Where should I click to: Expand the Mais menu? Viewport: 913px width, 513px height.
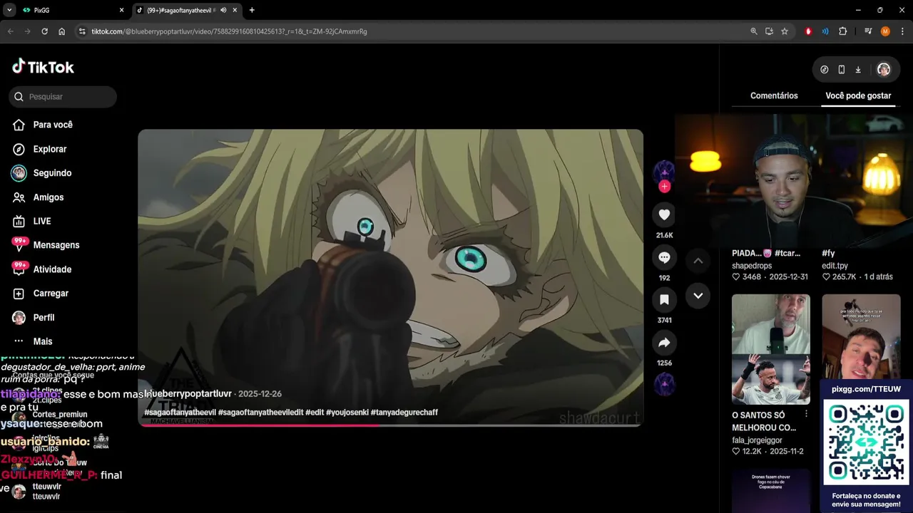[x=33, y=341]
